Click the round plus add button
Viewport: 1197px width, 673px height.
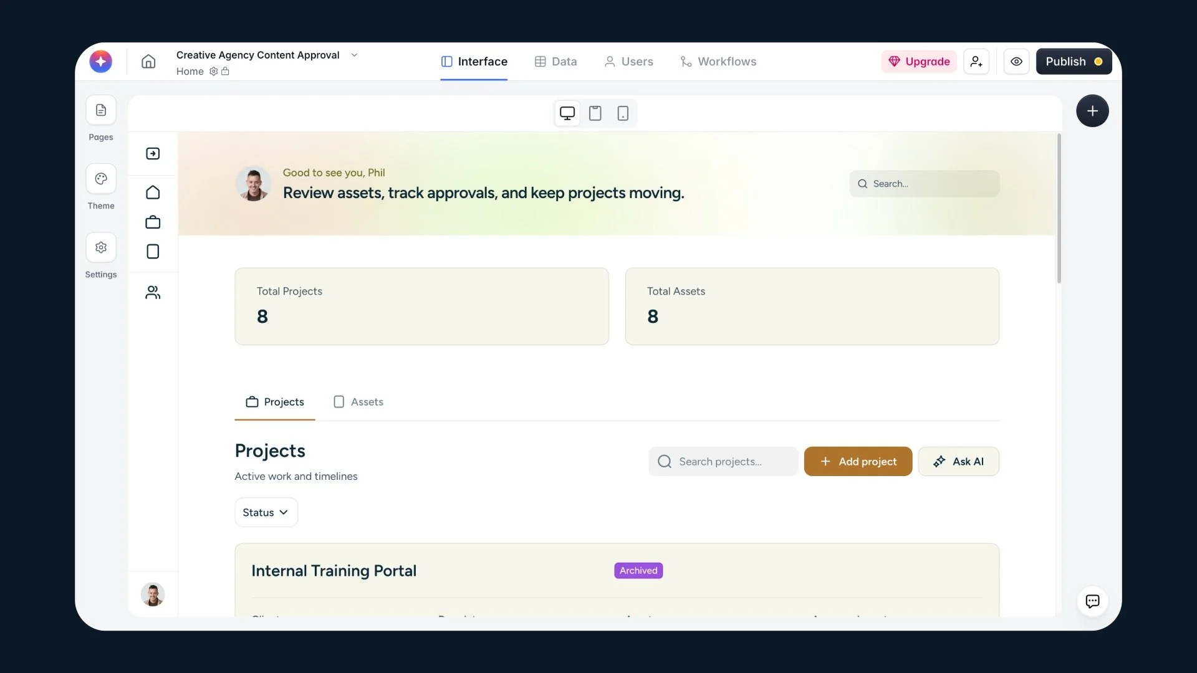(1092, 111)
